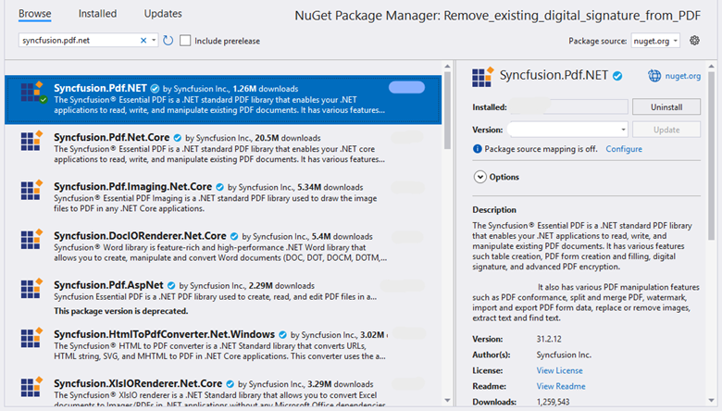Click the package list scroll down arrow
Image resolution: width=722 pixels, height=411 pixels.
[x=448, y=401]
